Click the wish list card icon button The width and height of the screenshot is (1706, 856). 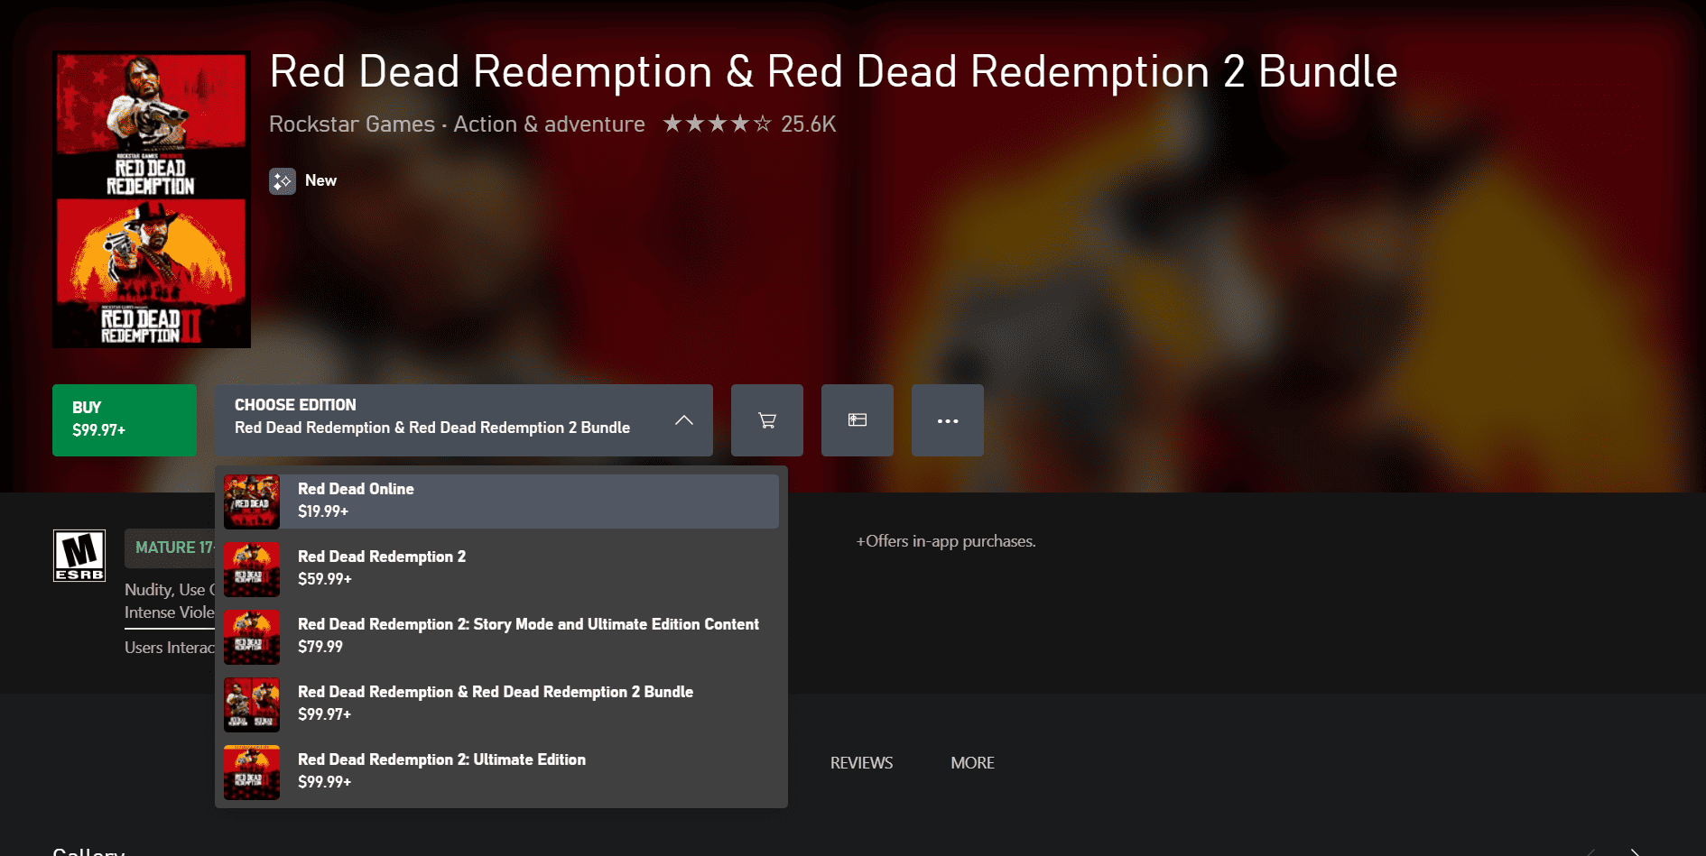click(857, 420)
